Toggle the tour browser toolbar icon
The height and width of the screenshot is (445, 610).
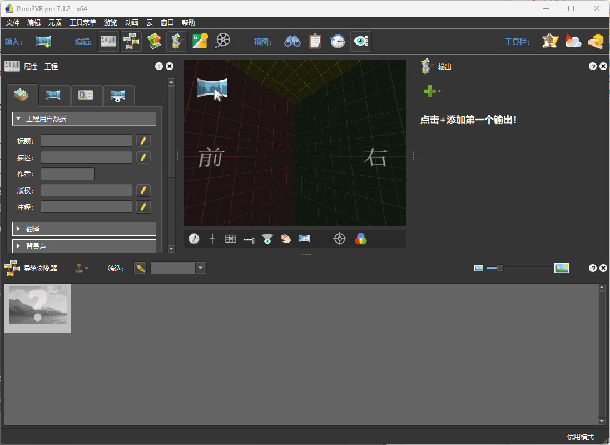[x=131, y=41]
